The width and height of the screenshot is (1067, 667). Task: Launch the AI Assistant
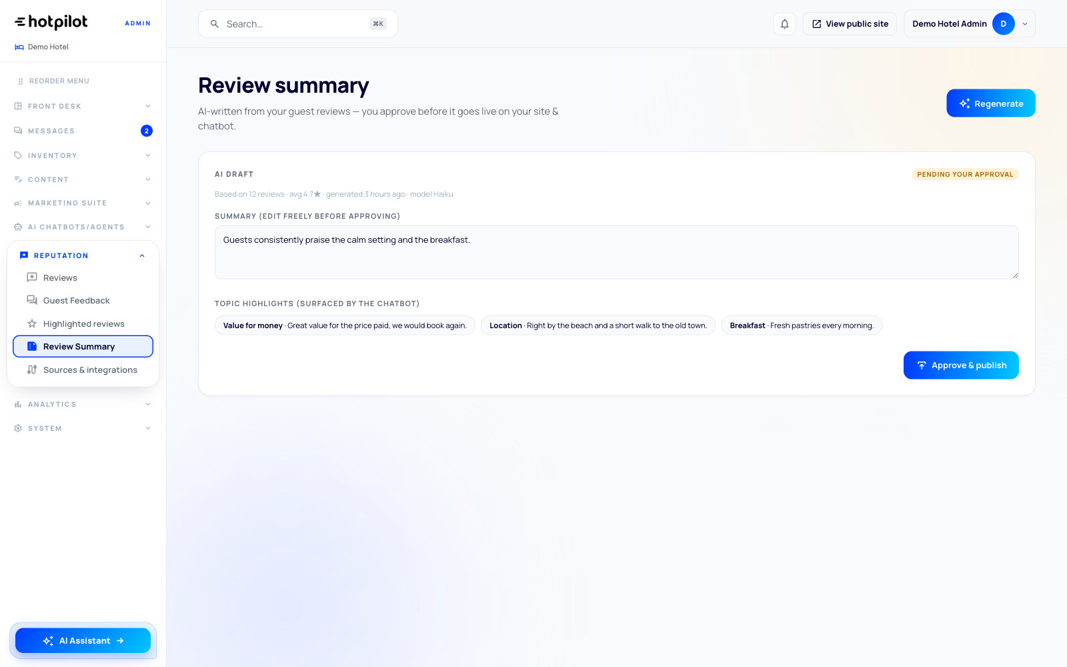pyautogui.click(x=83, y=641)
